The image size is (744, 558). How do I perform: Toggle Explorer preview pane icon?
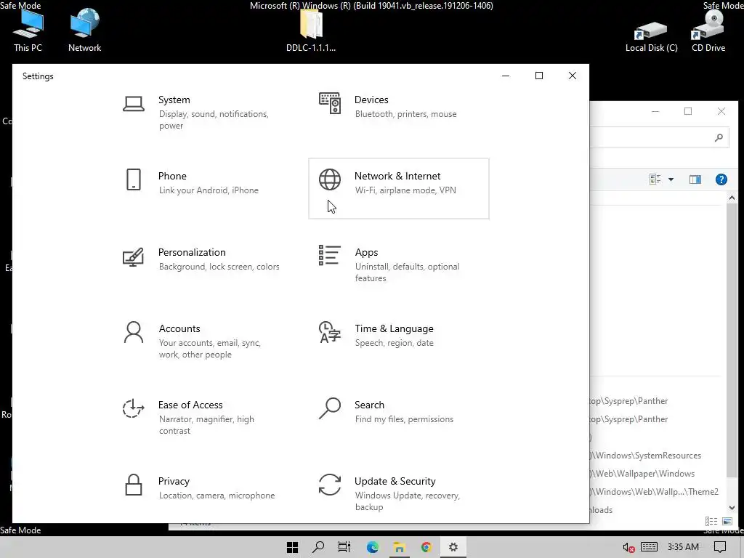click(695, 179)
